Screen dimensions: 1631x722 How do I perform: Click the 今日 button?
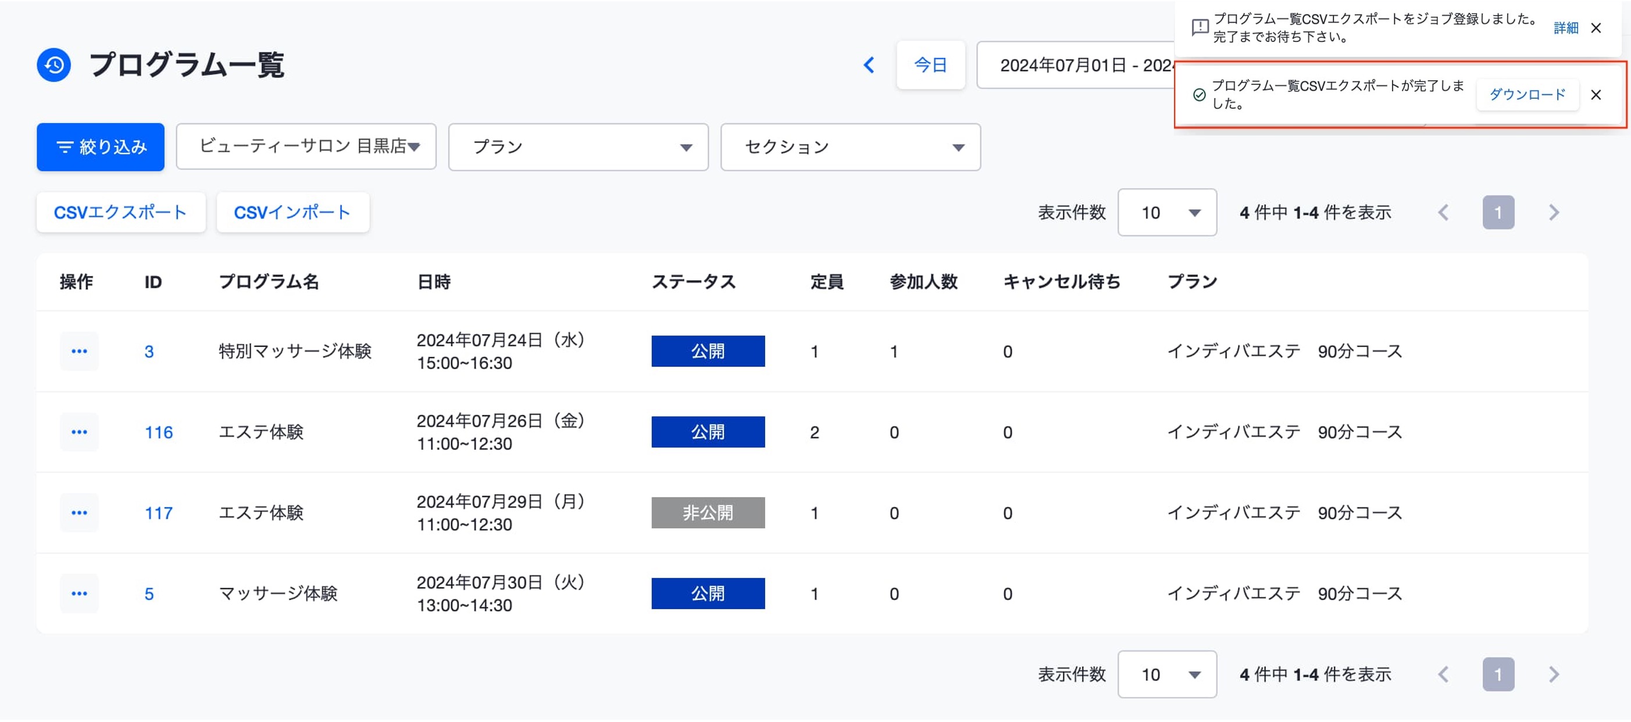click(930, 65)
